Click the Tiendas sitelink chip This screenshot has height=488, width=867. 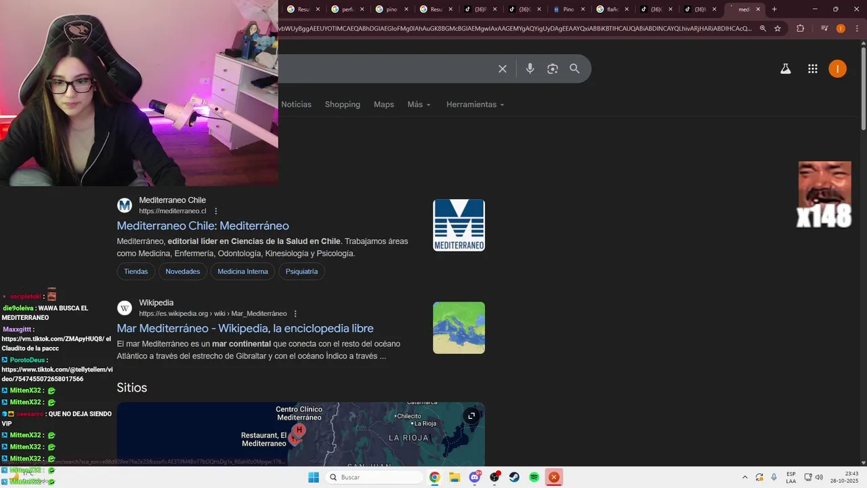click(135, 271)
